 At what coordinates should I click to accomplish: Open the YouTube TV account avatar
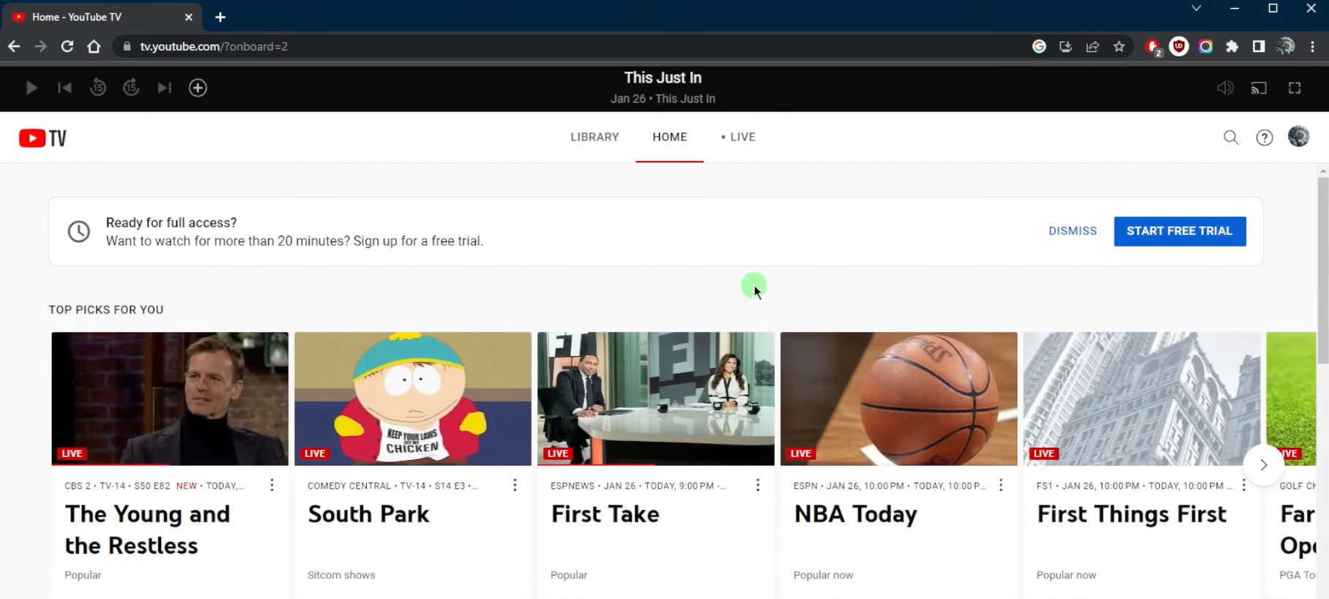pos(1298,137)
